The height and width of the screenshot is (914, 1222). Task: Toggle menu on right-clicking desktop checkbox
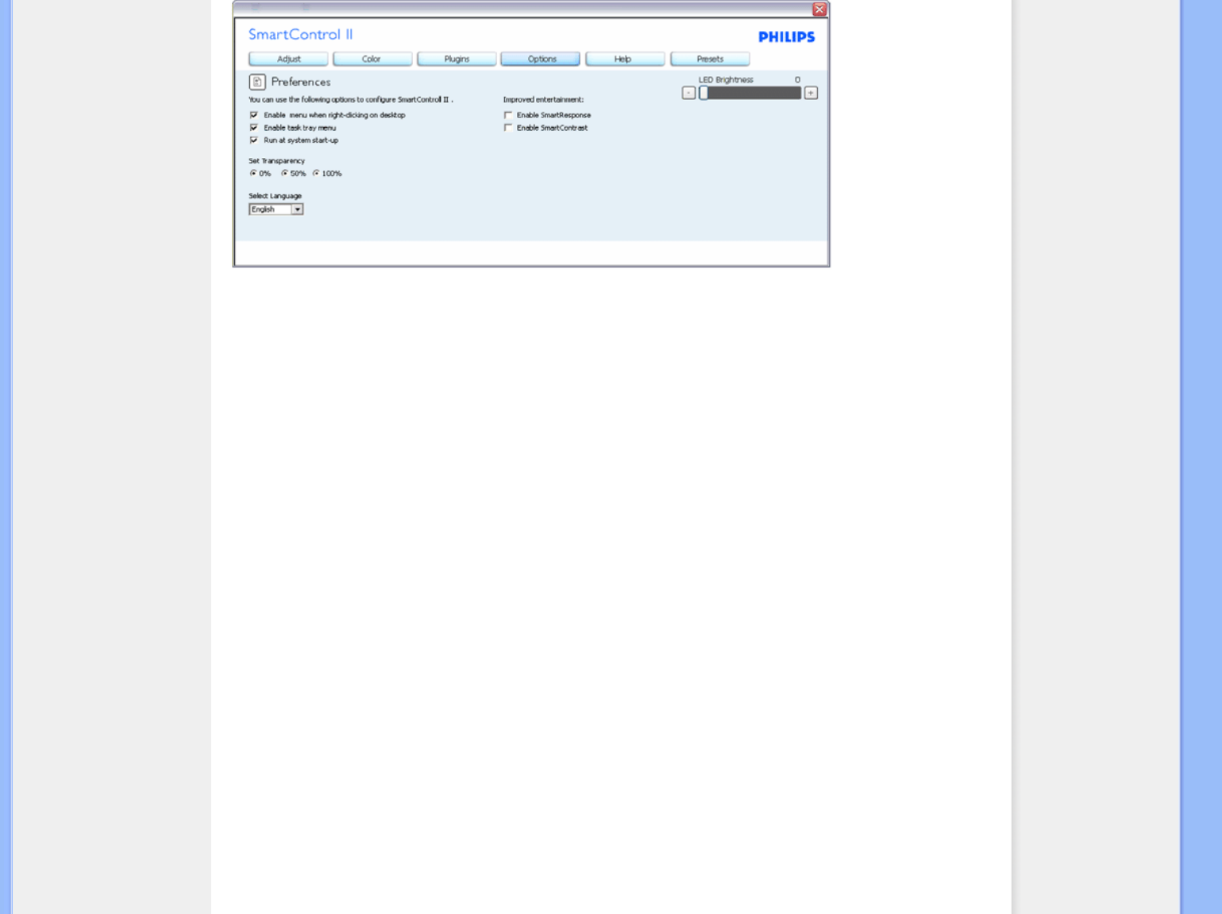(x=254, y=115)
